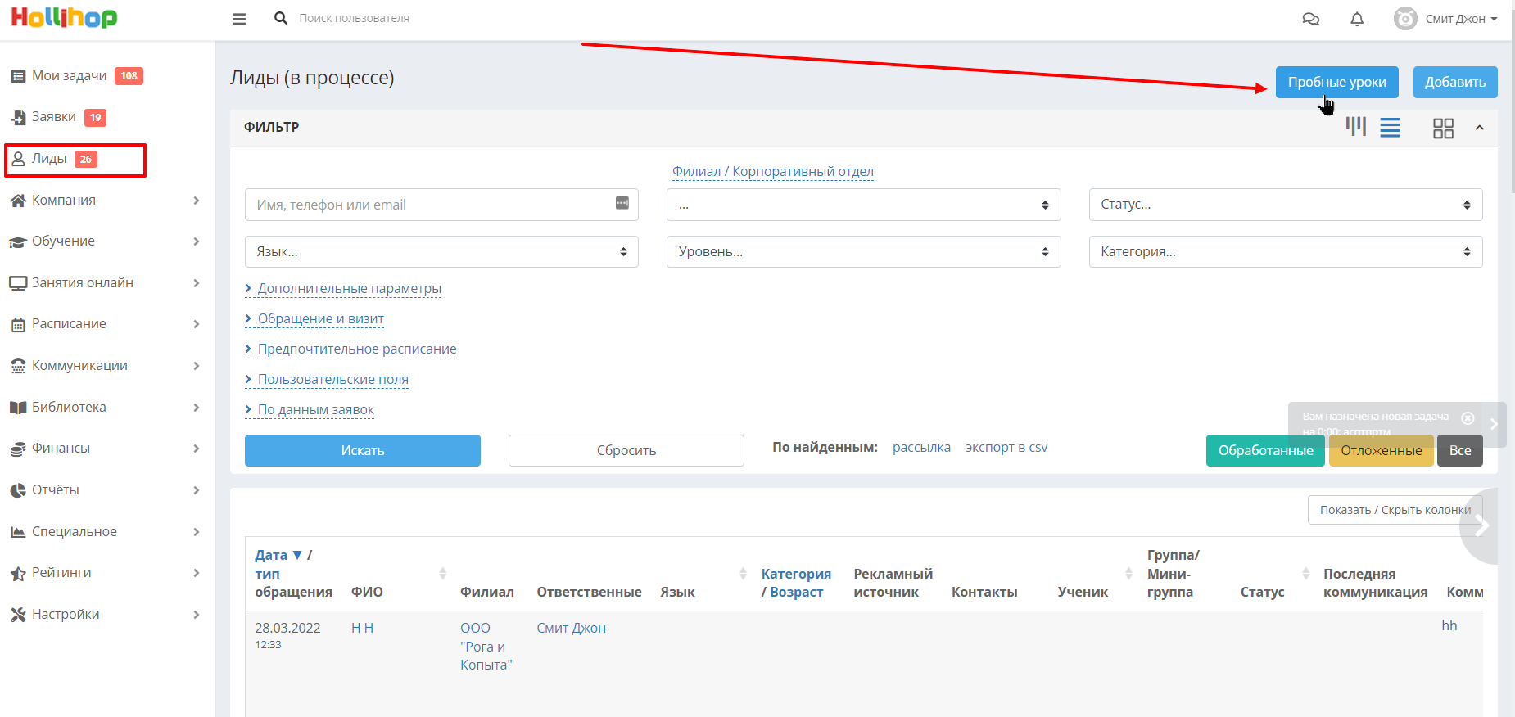The height and width of the screenshot is (717, 1515).
Task: Open the Язык dropdown
Action: pyautogui.click(x=441, y=251)
